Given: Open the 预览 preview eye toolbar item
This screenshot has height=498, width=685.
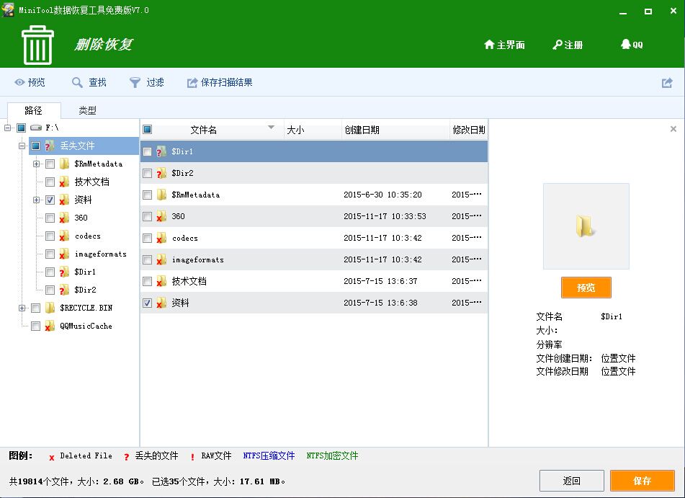Looking at the screenshot, I should click(30, 82).
